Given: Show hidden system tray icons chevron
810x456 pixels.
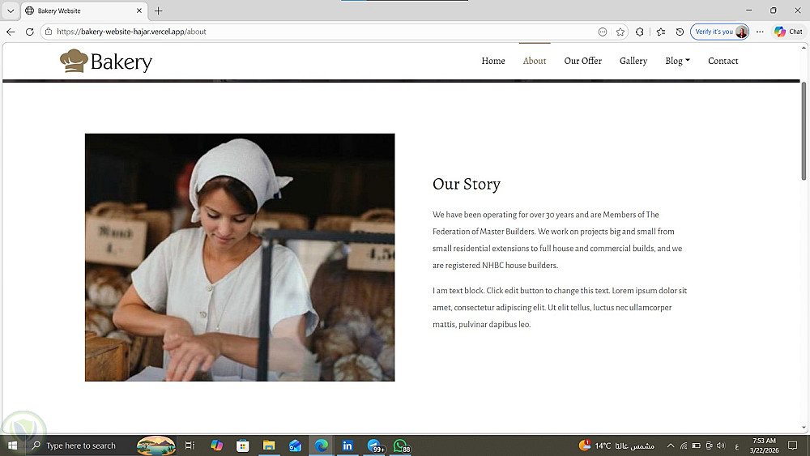Looking at the screenshot, I should [671, 445].
